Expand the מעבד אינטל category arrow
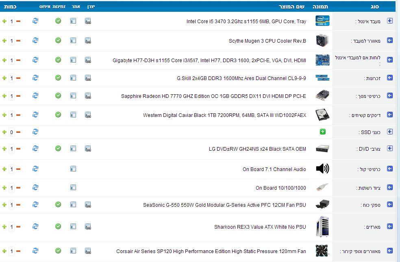400x262 pixels. (x=390, y=21)
